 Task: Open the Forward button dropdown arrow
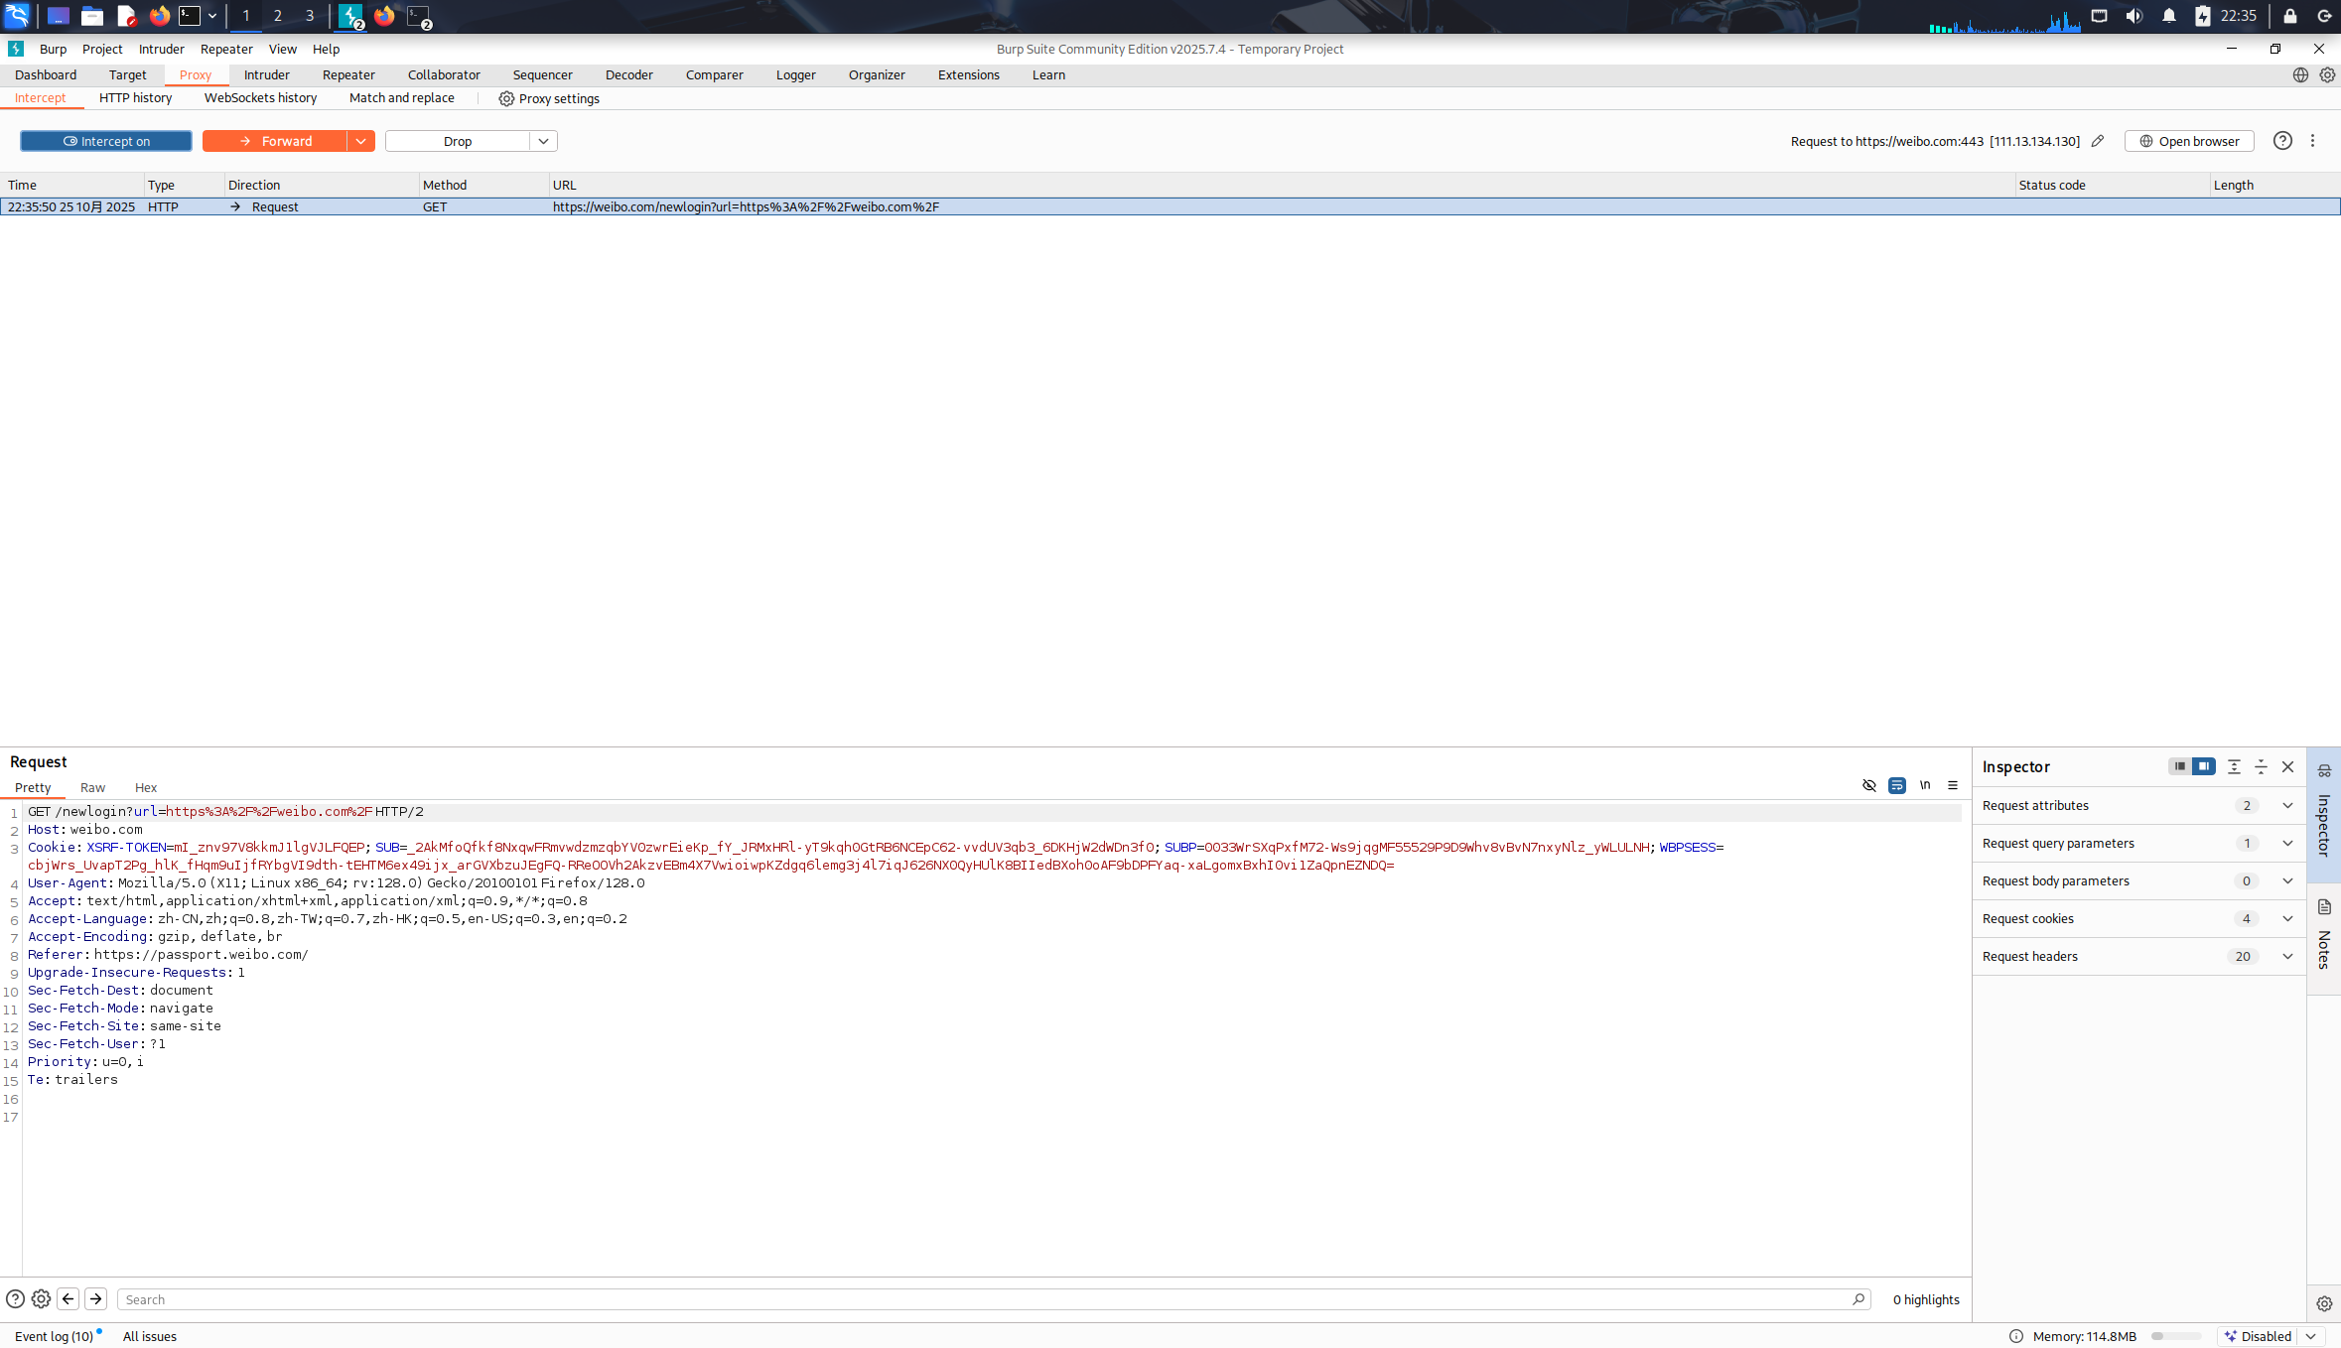click(360, 141)
